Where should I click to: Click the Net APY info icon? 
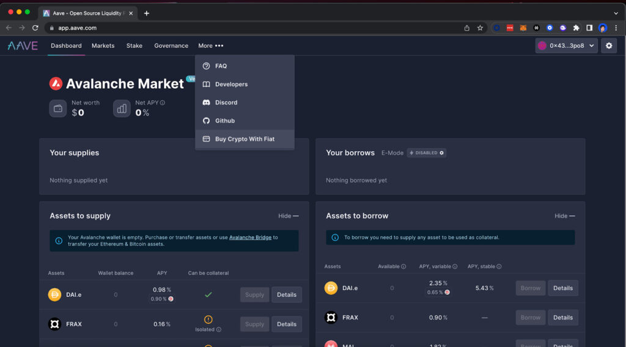coord(163,103)
